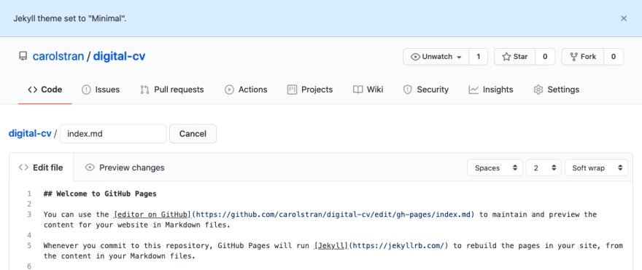The image size is (642, 270).
Task: Click the eye icon on Unwatch button
Action: click(415, 57)
